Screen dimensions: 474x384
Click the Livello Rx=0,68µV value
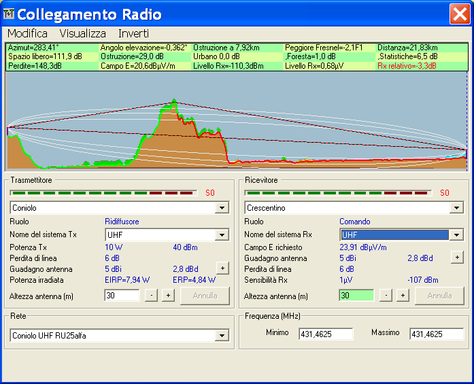(x=314, y=66)
